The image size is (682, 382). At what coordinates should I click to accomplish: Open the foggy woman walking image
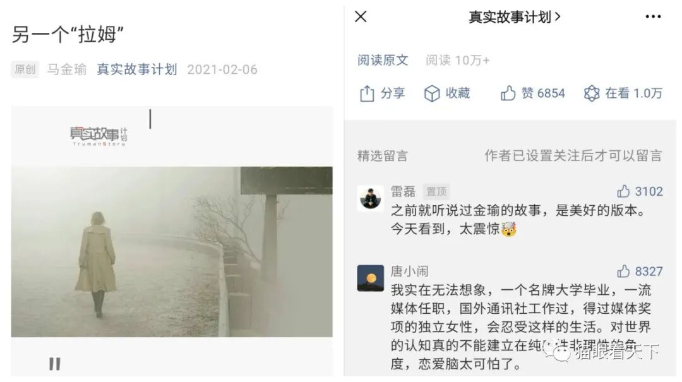pyautogui.click(x=172, y=251)
